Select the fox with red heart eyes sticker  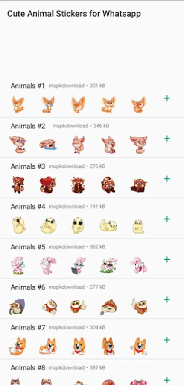(139, 105)
